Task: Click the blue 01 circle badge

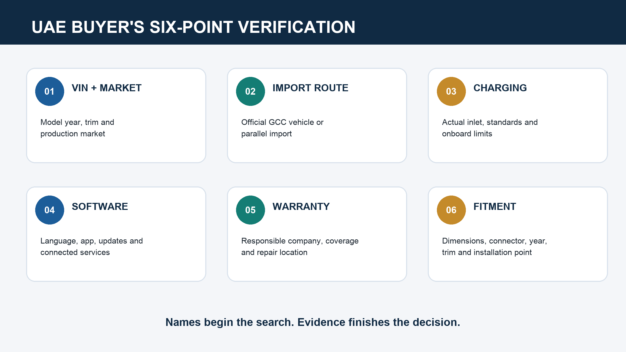Action: click(50, 91)
